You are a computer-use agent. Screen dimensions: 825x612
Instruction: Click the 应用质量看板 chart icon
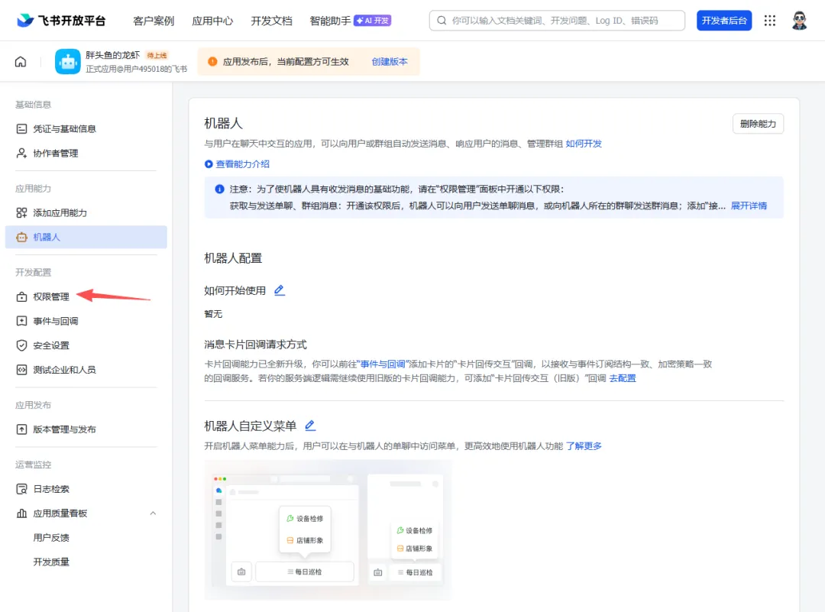tap(21, 513)
